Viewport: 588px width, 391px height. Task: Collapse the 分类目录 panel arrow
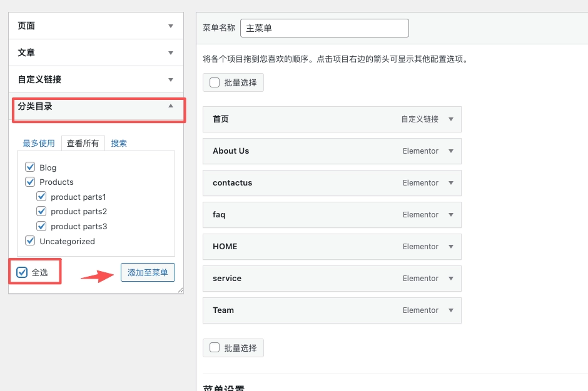tap(171, 106)
